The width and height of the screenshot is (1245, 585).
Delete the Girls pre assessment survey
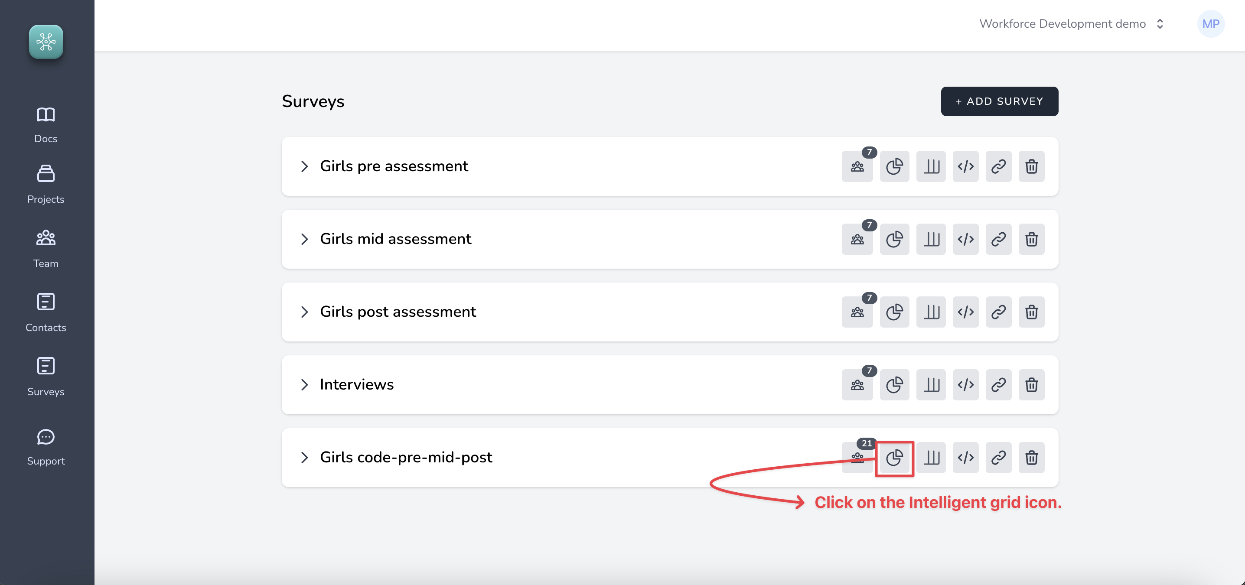(x=1031, y=167)
